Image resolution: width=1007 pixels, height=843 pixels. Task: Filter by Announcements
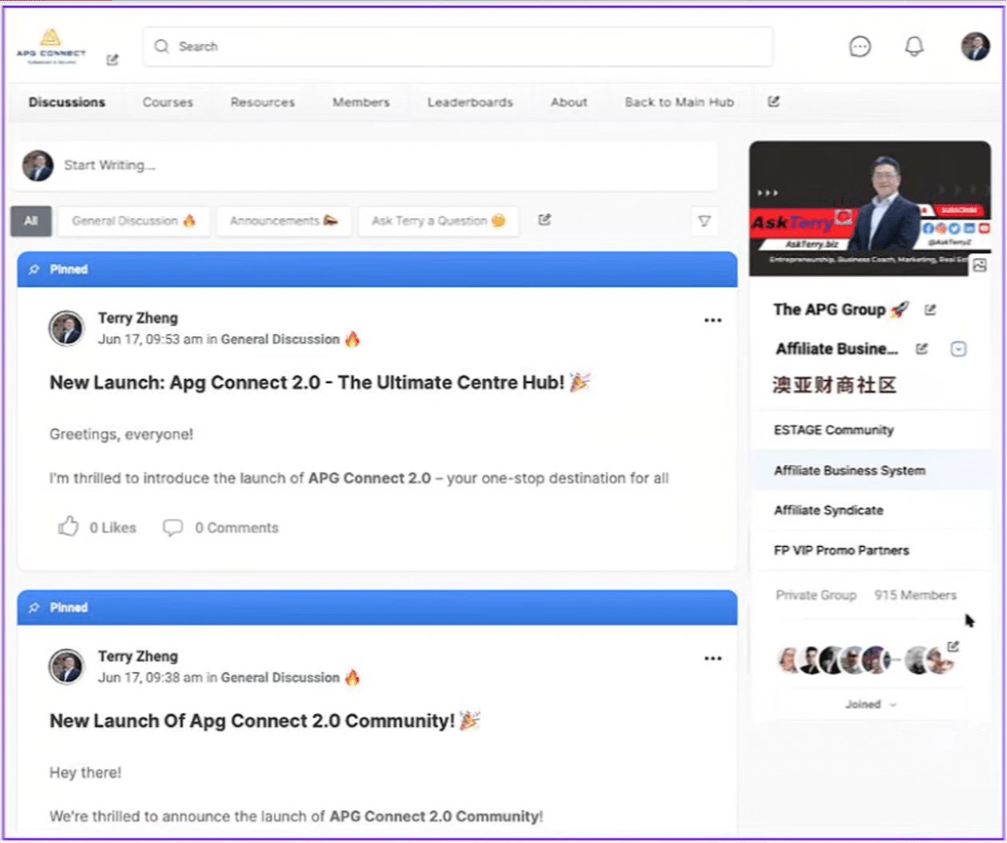pyautogui.click(x=283, y=221)
